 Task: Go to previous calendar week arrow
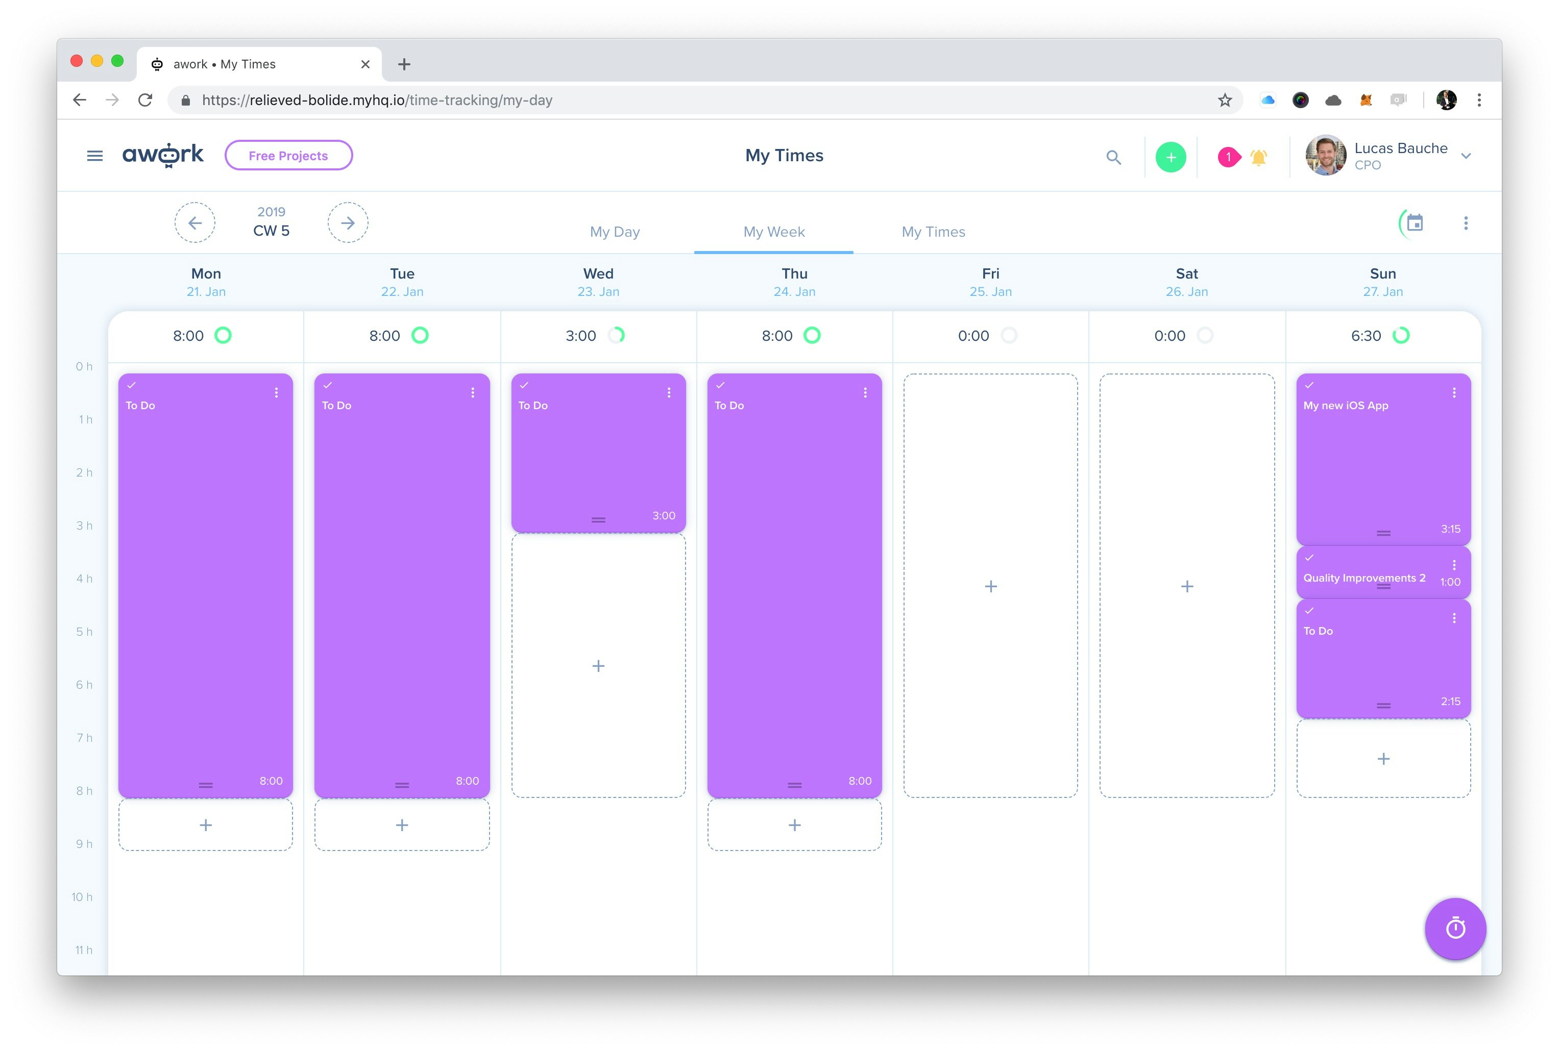click(x=195, y=222)
